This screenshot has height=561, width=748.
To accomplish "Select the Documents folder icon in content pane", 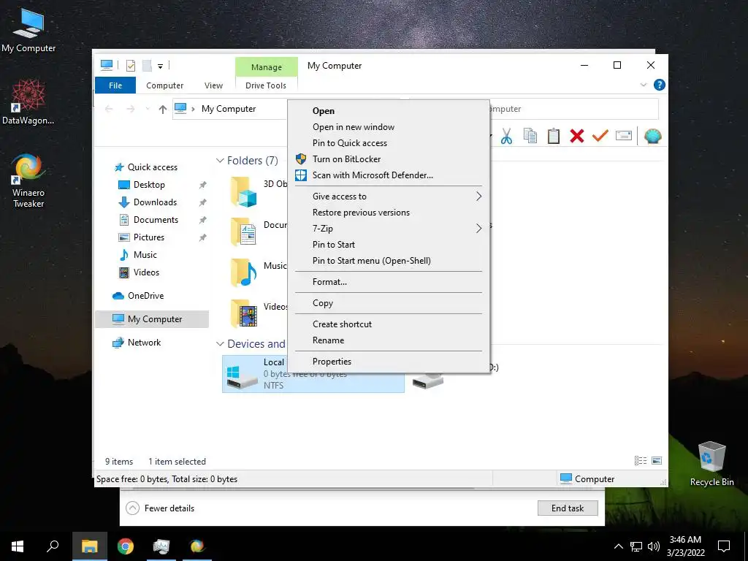I will click(244, 232).
